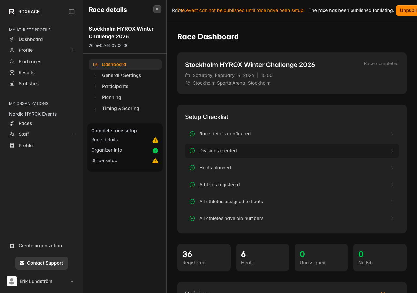Click the Staff people icon
Screen dimensions: 417x293
[x=12, y=134]
